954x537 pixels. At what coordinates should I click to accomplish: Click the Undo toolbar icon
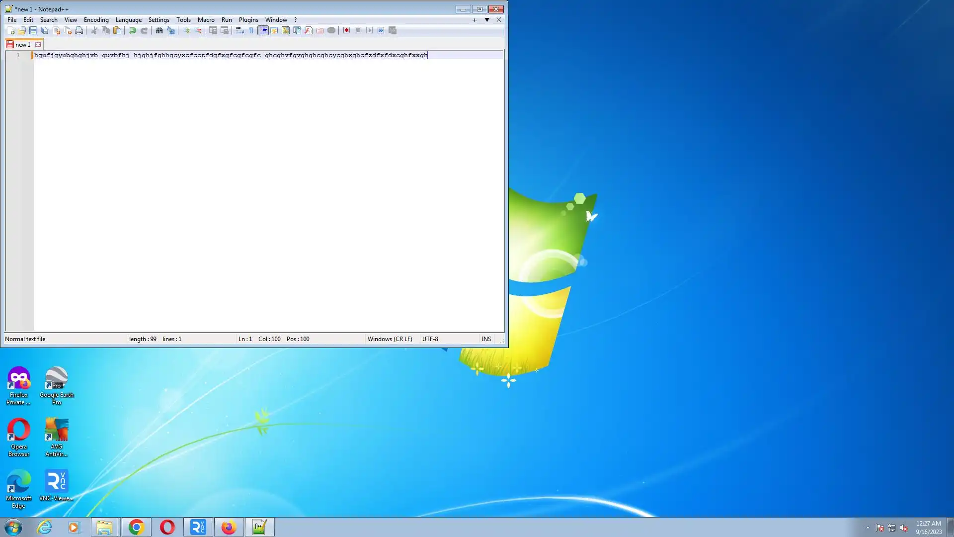(x=133, y=30)
